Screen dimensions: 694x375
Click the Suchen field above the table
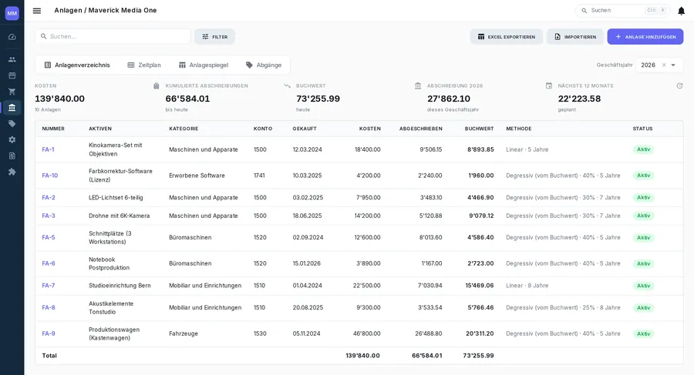(113, 37)
